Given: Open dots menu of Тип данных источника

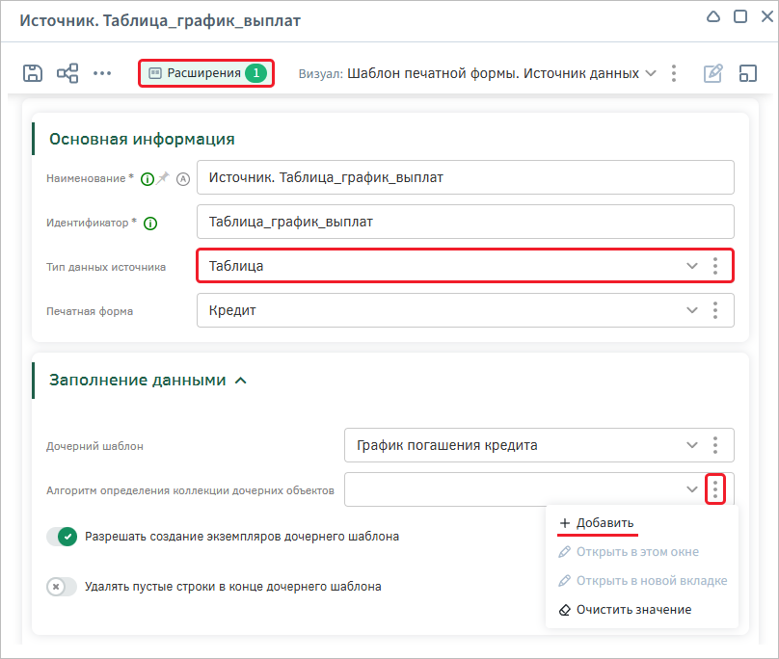Looking at the screenshot, I should coord(715,266).
